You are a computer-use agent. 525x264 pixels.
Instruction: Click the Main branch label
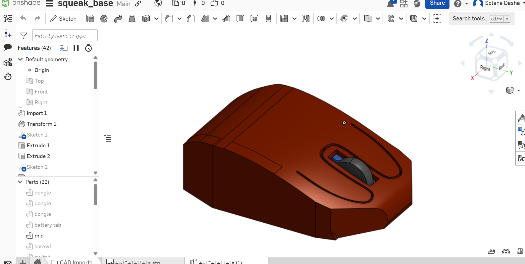click(x=123, y=4)
